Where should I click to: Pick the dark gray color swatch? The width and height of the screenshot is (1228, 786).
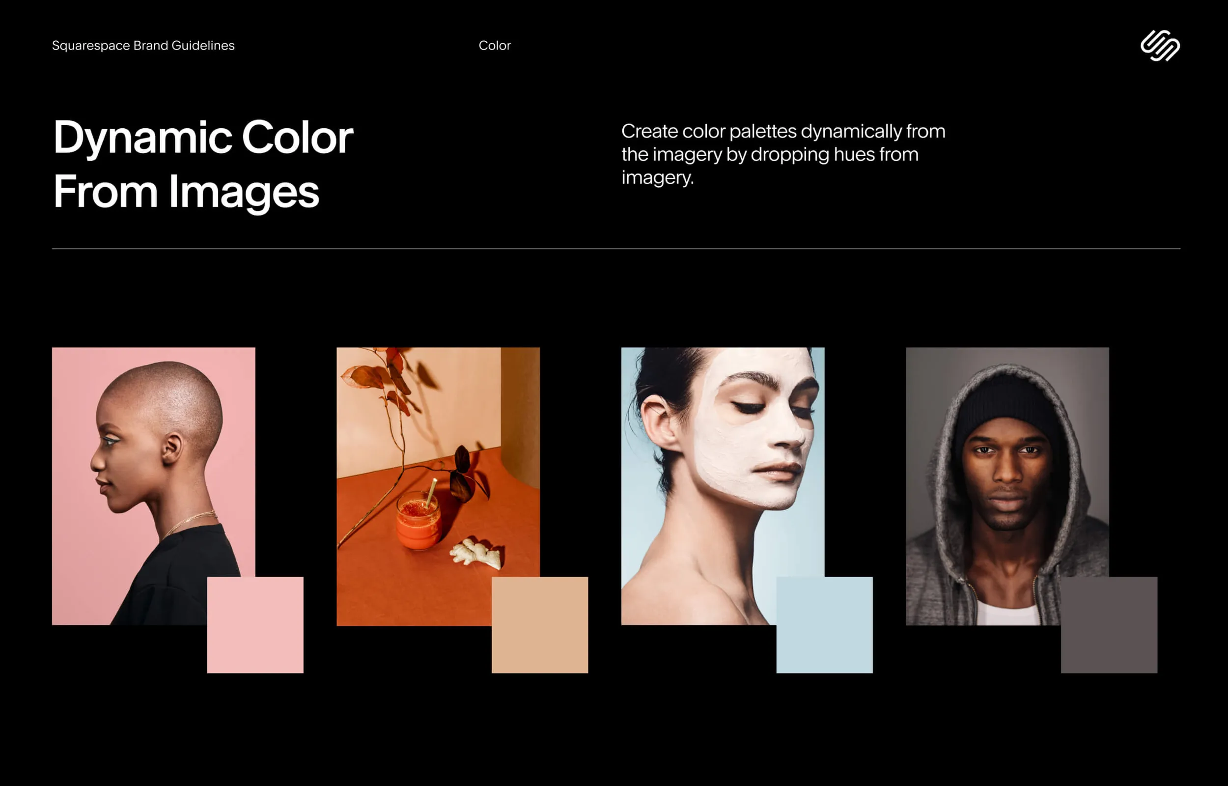tap(1109, 625)
